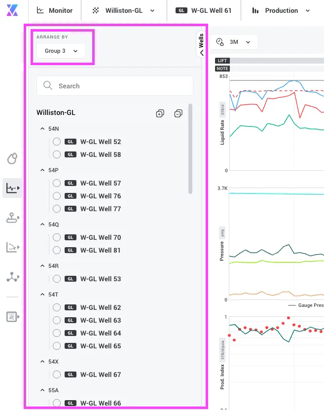
Task: Click the NOTE timeline label
Action: [x=222, y=69]
